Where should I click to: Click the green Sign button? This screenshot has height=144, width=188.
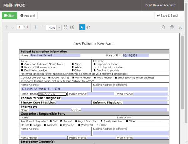(9, 16)
